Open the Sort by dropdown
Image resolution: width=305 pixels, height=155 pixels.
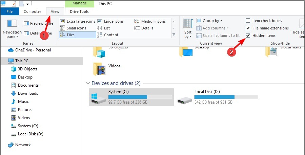pyautogui.click(x=188, y=28)
